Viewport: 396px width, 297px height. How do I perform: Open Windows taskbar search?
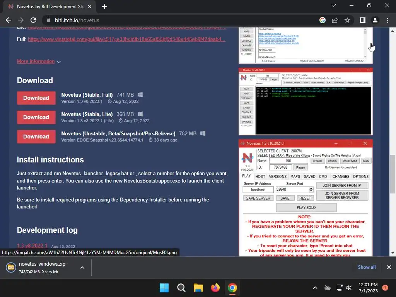coord(181,288)
